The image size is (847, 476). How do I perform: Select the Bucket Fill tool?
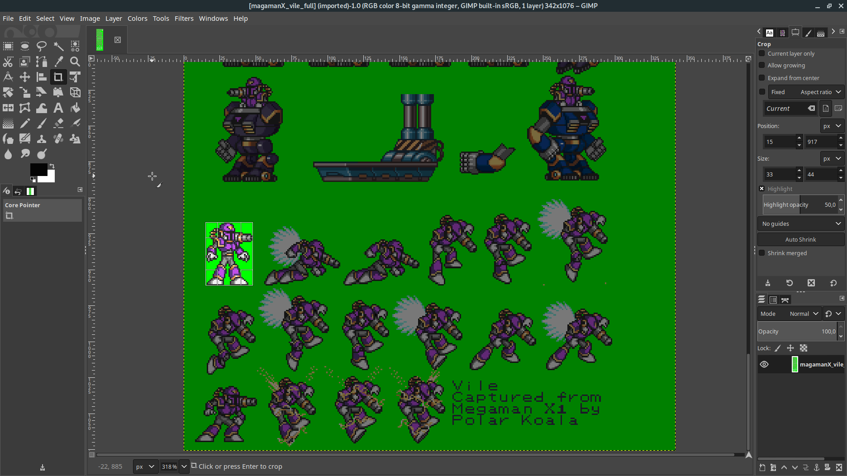(75, 108)
